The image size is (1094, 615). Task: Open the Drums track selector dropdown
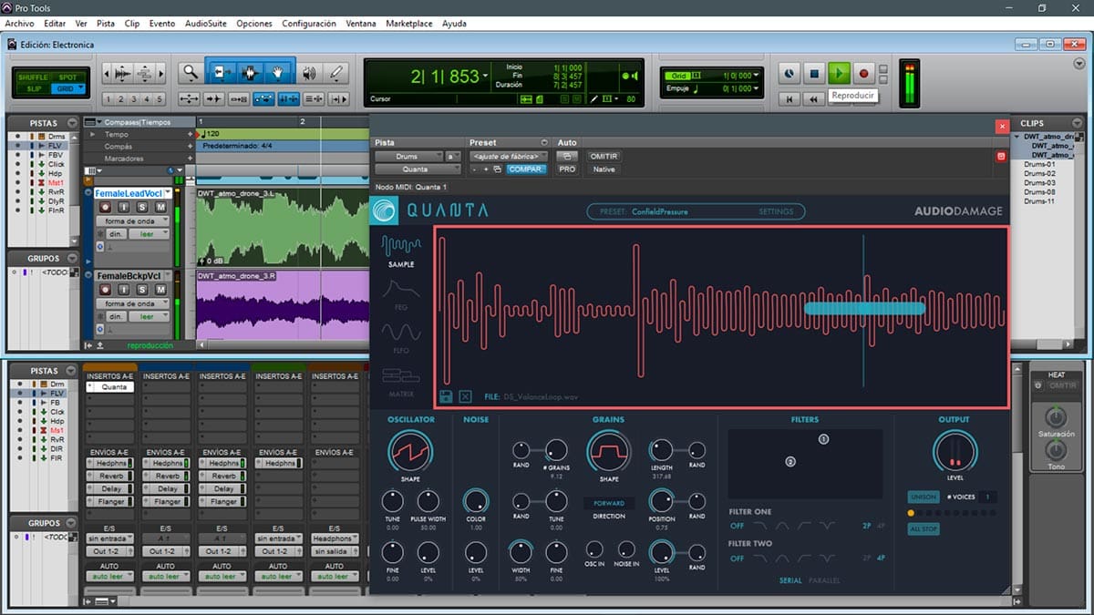pyautogui.click(x=408, y=157)
